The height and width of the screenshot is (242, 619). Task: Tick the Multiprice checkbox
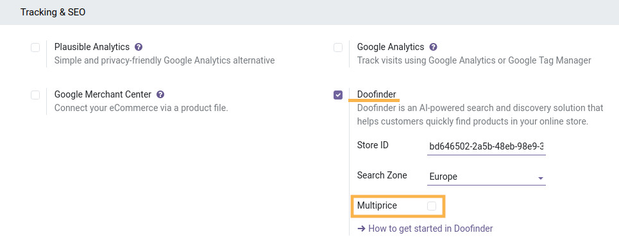(432, 205)
